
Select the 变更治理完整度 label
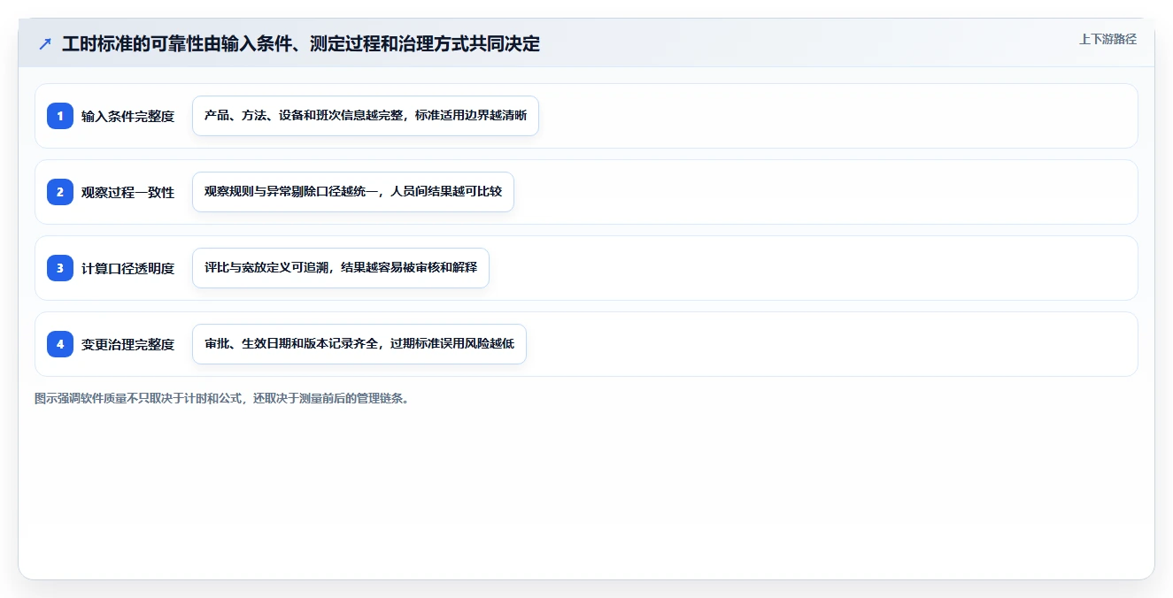point(127,344)
